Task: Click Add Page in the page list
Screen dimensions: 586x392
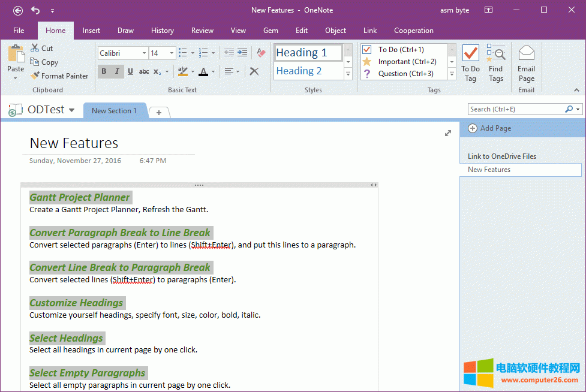Action: tap(489, 128)
